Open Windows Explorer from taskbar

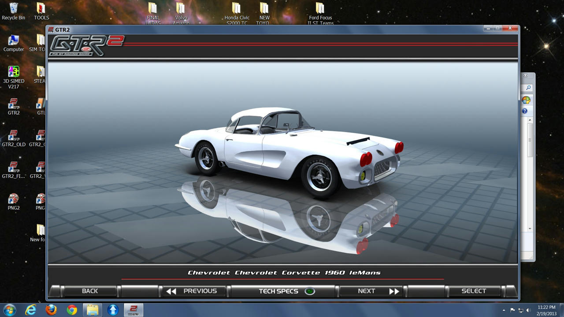pyautogui.click(x=93, y=310)
